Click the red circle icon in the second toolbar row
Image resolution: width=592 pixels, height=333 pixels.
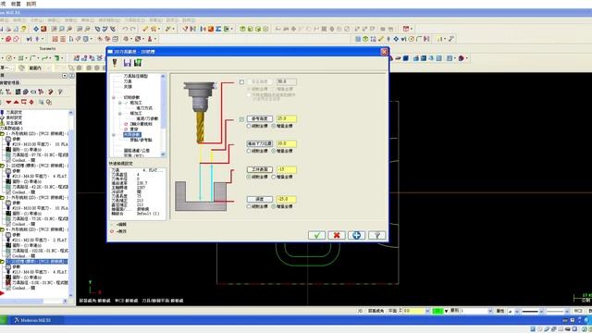tap(8, 39)
